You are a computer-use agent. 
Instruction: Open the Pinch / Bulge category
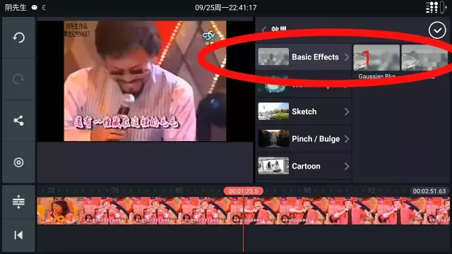point(304,139)
